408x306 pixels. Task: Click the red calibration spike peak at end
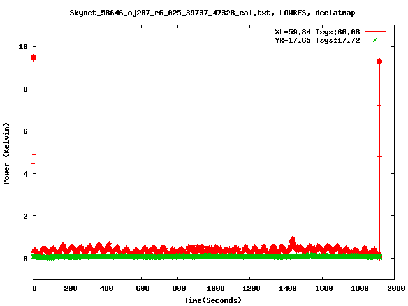pos(379,62)
